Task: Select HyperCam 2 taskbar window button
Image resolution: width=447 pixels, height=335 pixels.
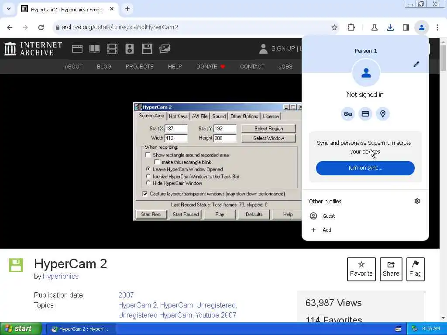Action: coord(80,329)
